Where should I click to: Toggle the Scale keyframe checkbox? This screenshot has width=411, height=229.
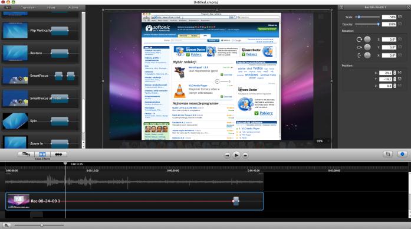[400, 17]
